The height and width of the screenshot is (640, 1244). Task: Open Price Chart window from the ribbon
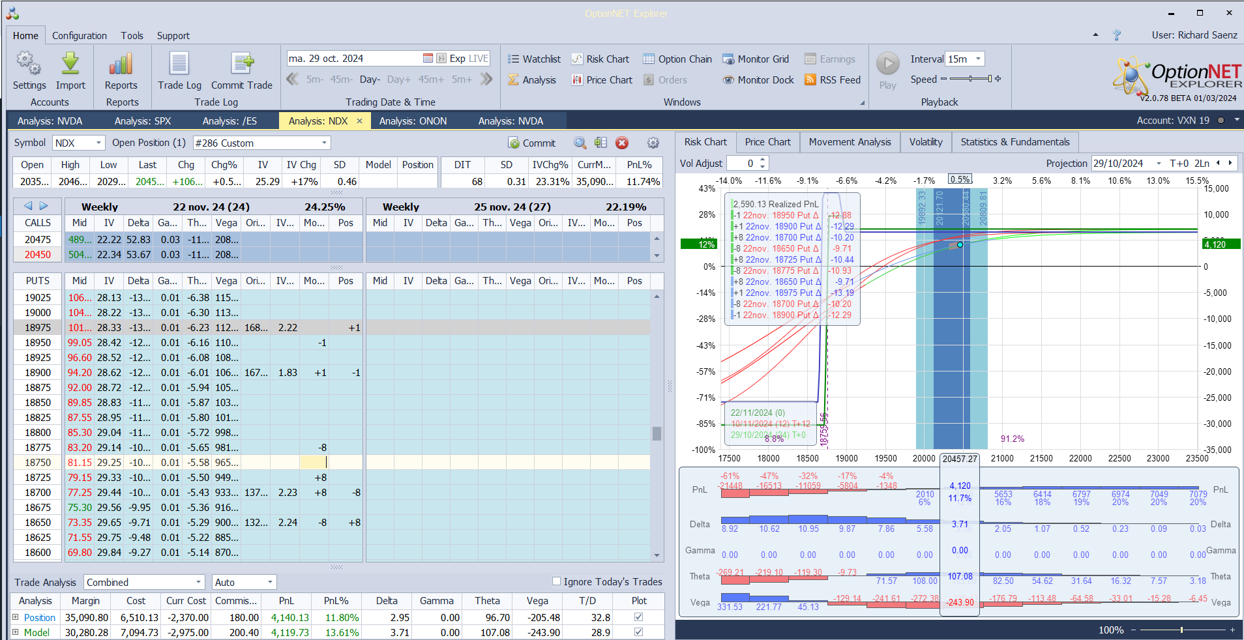tap(602, 80)
